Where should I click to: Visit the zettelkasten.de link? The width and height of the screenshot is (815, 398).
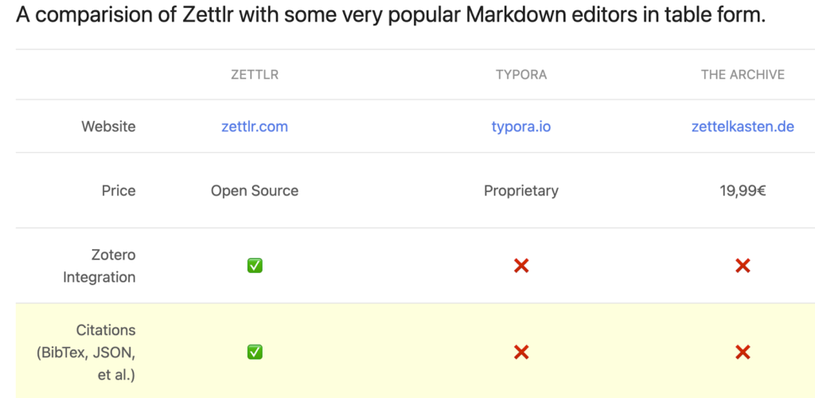tap(743, 127)
